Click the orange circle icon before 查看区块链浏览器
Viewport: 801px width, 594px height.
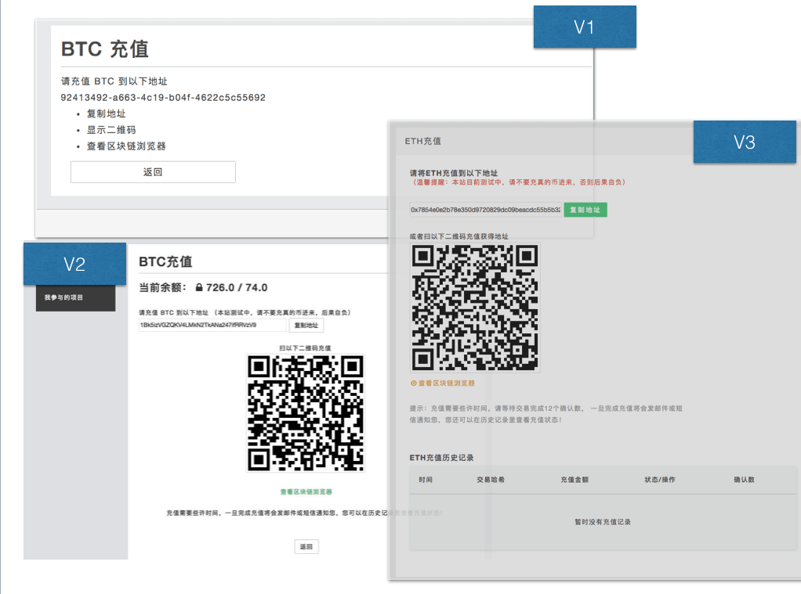click(414, 383)
